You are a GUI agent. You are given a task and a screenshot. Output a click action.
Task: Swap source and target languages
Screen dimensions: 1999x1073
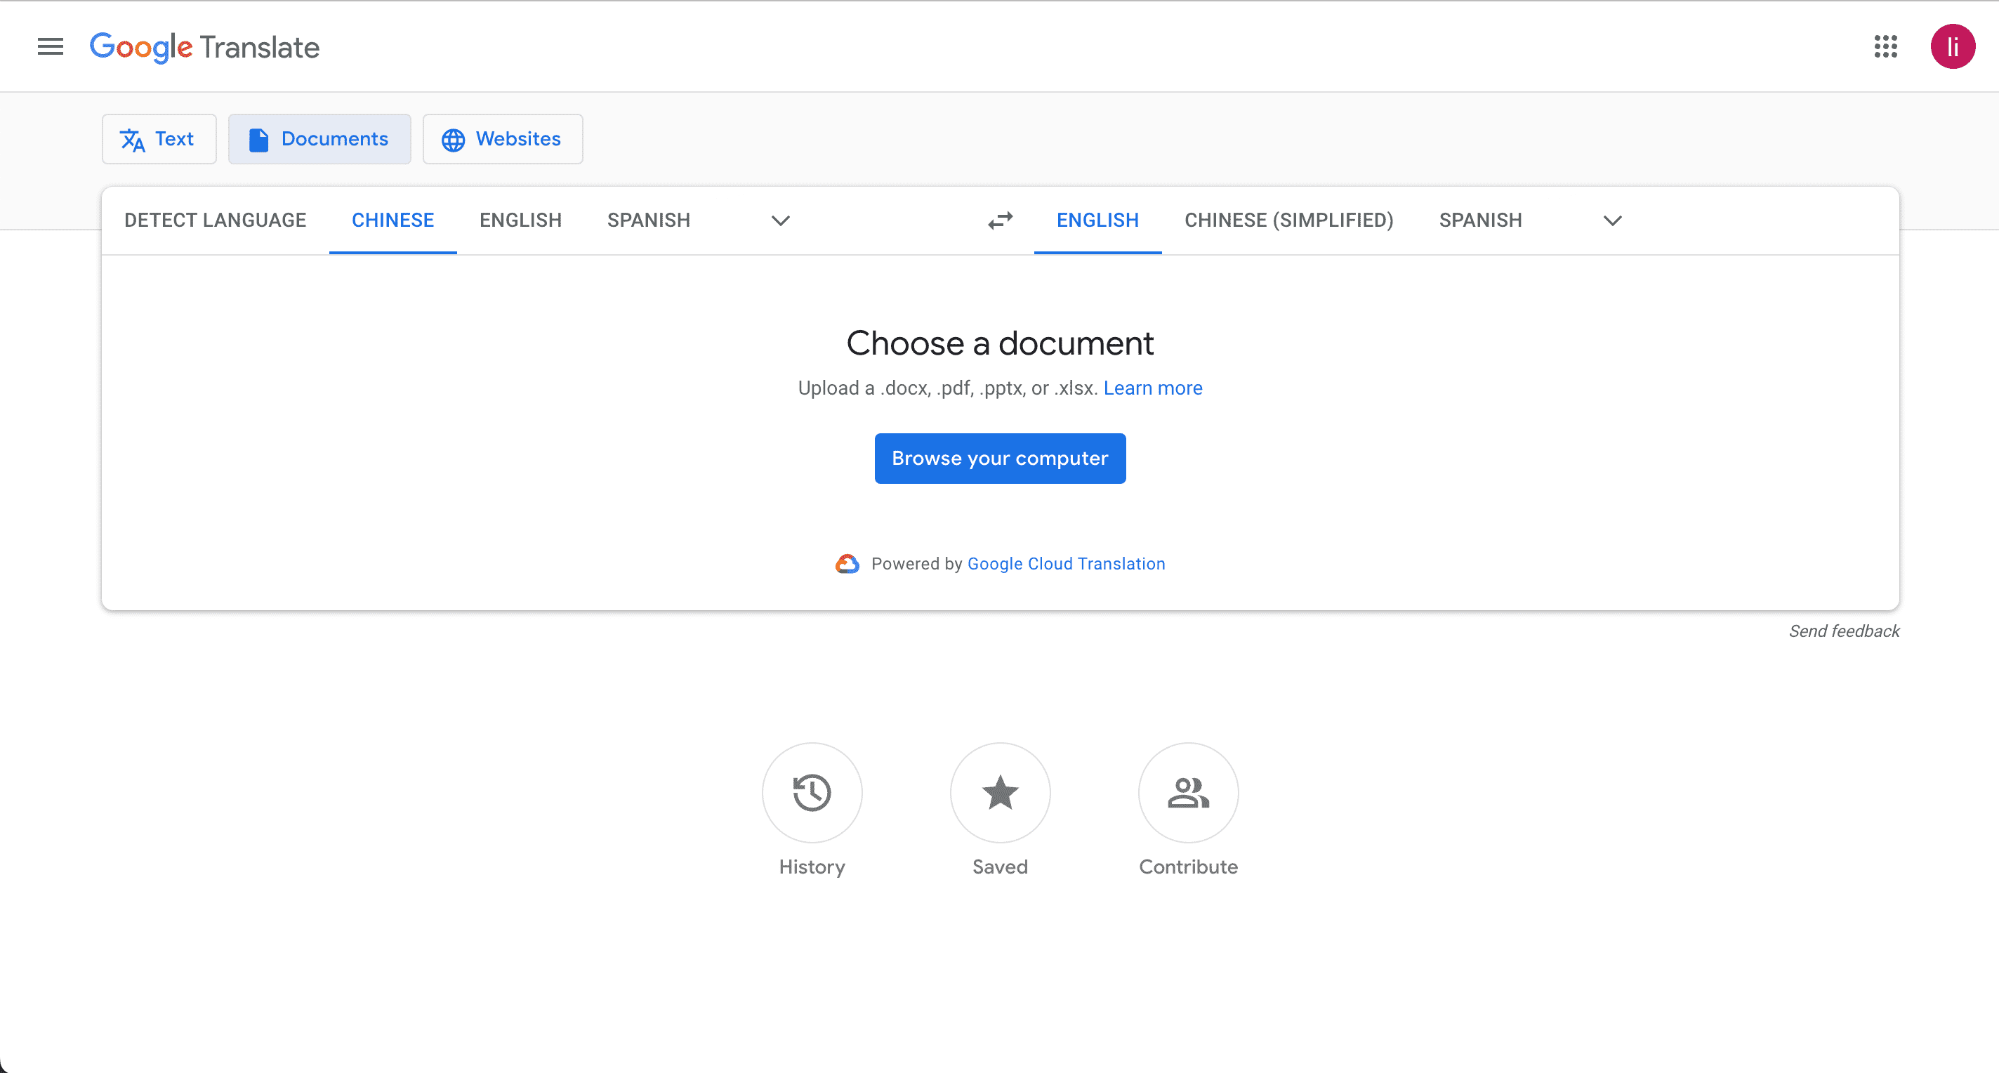[1001, 220]
